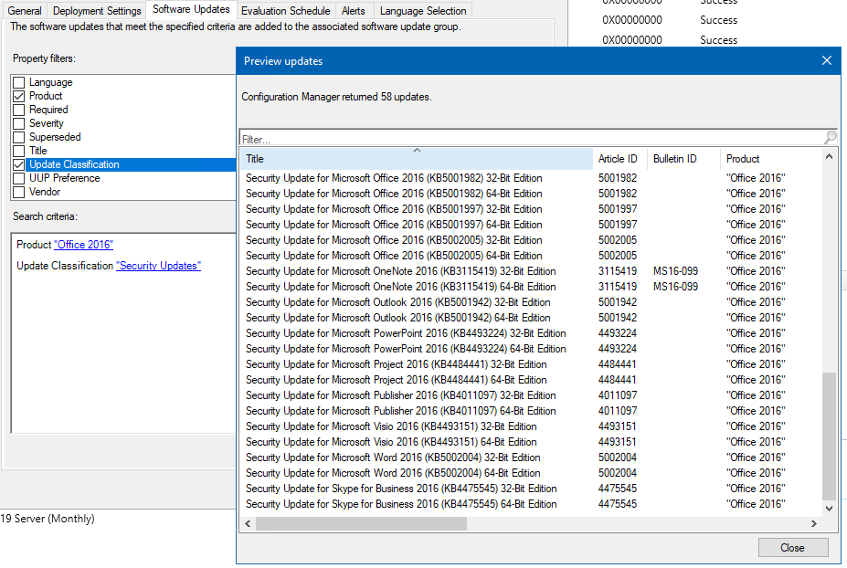The width and height of the screenshot is (847, 568).
Task: Click the search magnifier icon in Filter box
Action: click(831, 138)
